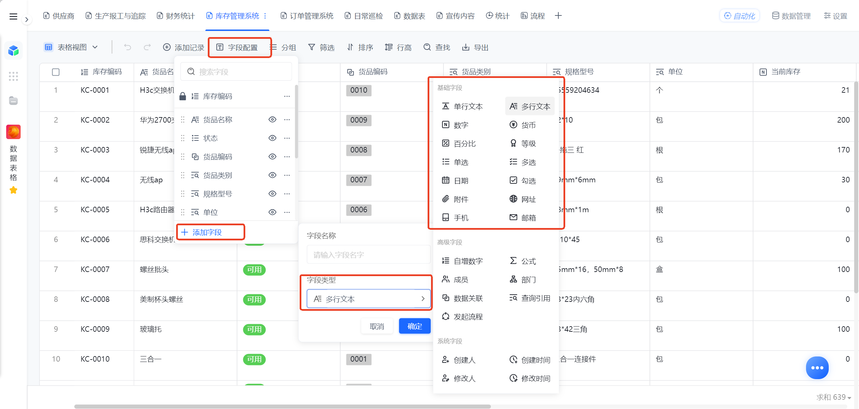
Task: Toggle visibility of 货品类别 field
Action: (x=272, y=175)
